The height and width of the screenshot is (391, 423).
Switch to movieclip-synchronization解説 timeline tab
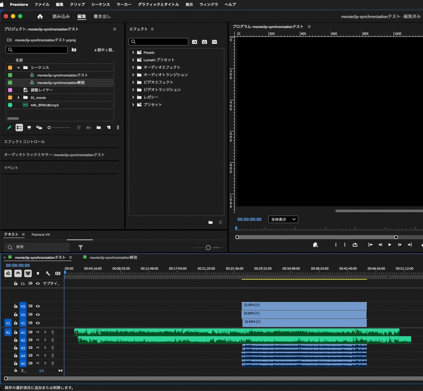113,257
